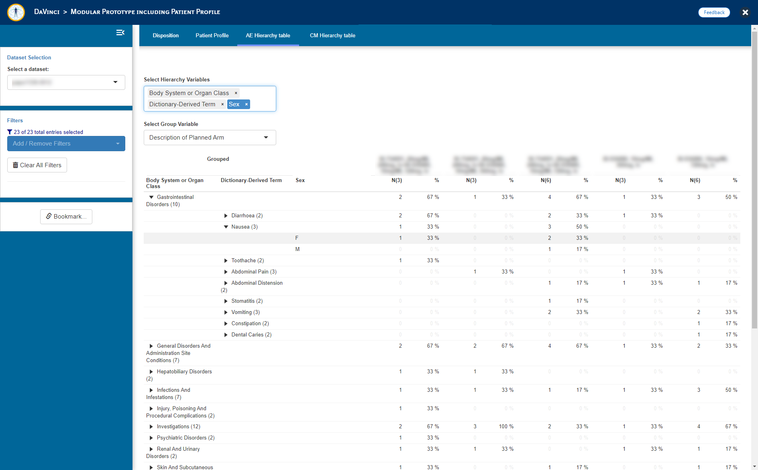Open the Description of Planned Arm dropdown

click(x=210, y=138)
